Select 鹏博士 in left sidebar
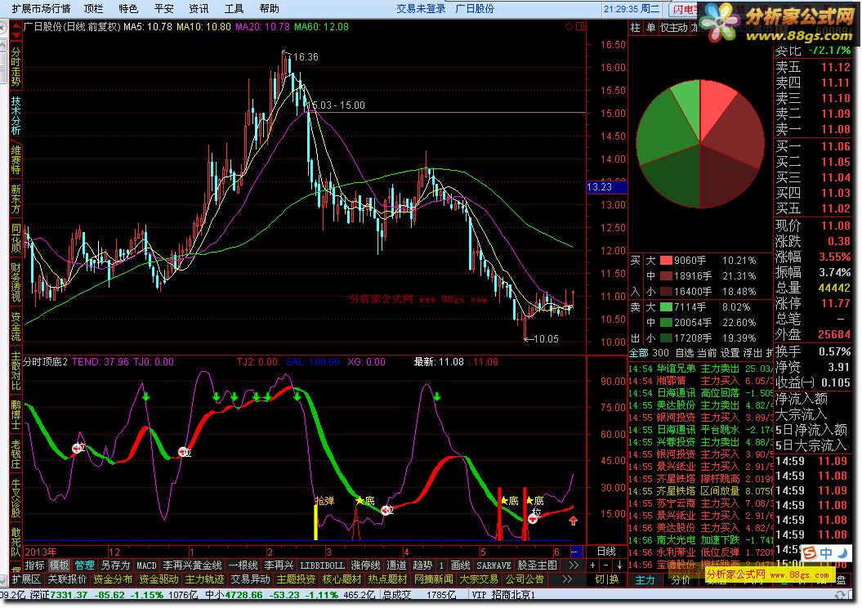The width and height of the screenshot is (862, 608). [x=16, y=414]
